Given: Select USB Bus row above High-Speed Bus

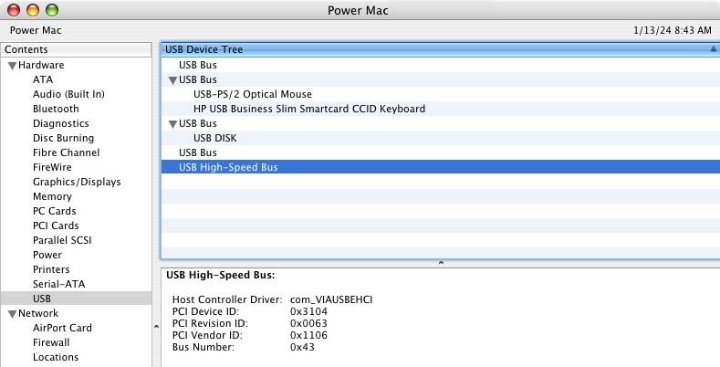Looking at the screenshot, I should point(441,152).
